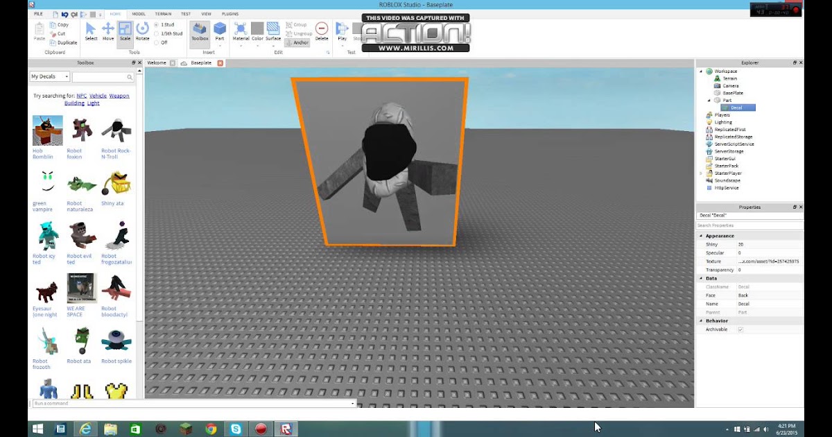
Task: Click the Building search suggestion
Action: pos(74,103)
